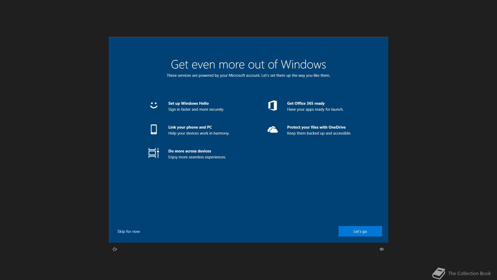Viewport: 497px width, 280px height.
Task: Click the Get even more out of Windows title
Action: pos(248,64)
